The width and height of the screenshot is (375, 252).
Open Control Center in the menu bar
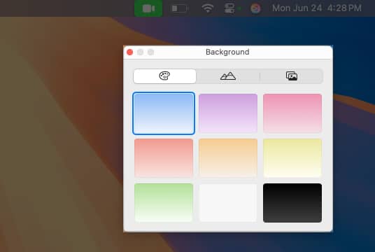(x=229, y=8)
